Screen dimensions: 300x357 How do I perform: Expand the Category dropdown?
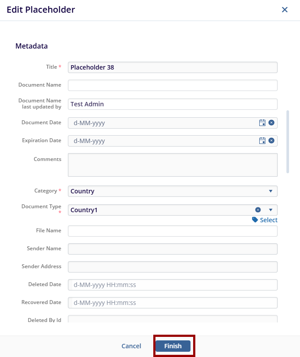pos(270,191)
